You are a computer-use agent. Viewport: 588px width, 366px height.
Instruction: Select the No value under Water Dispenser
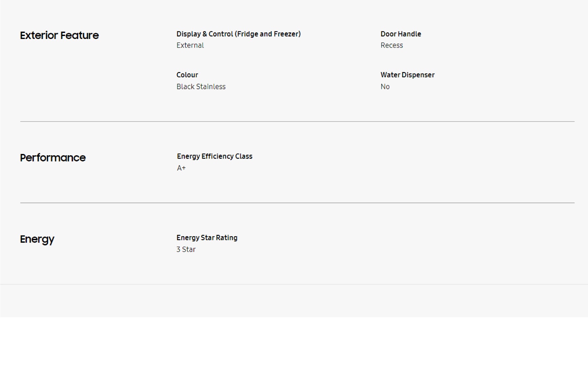click(x=385, y=87)
